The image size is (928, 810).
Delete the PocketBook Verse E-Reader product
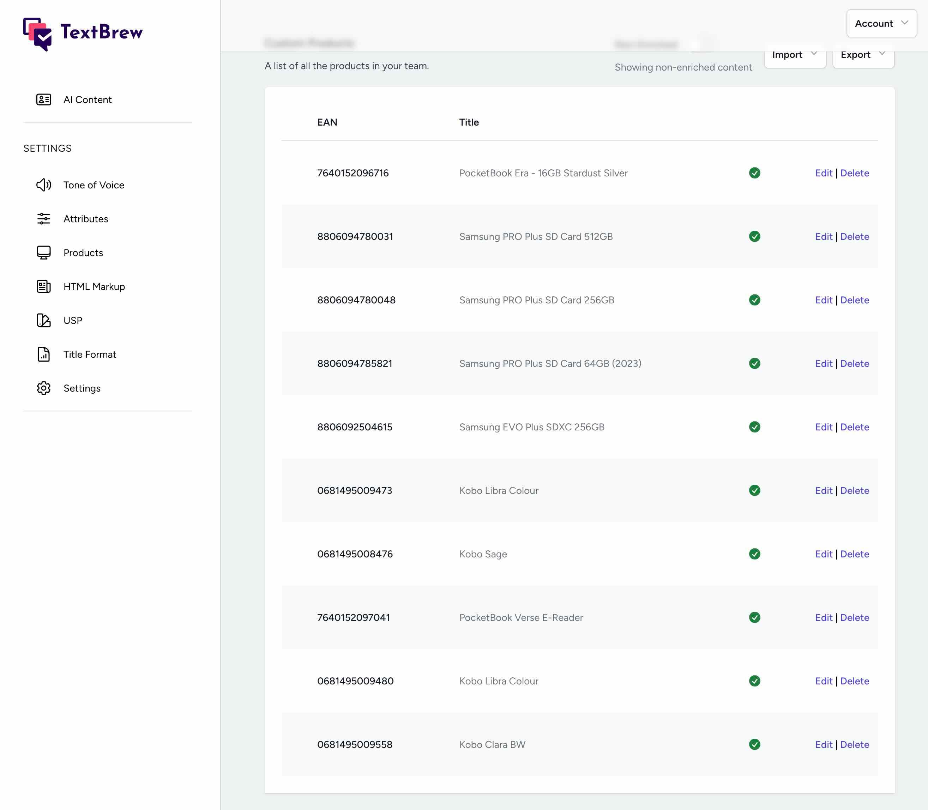[x=854, y=617]
